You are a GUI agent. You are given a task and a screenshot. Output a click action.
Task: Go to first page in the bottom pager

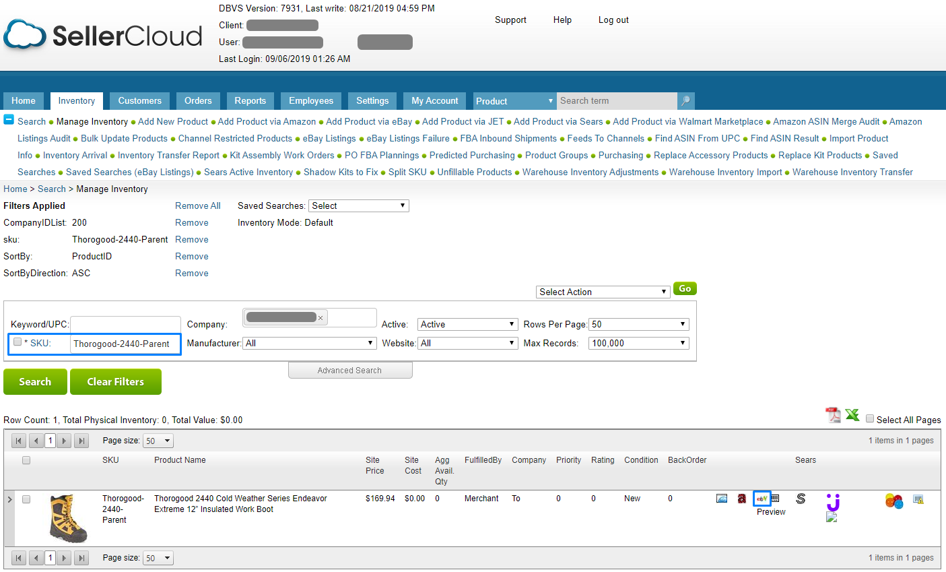click(19, 558)
